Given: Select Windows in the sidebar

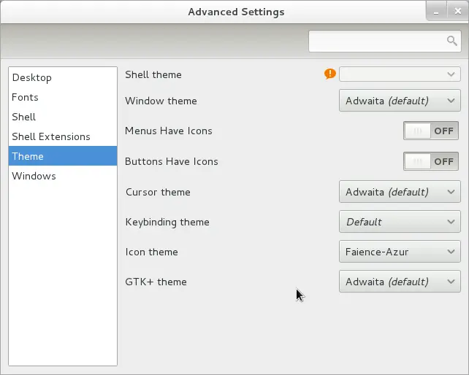Looking at the screenshot, I should click(x=63, y=176).
